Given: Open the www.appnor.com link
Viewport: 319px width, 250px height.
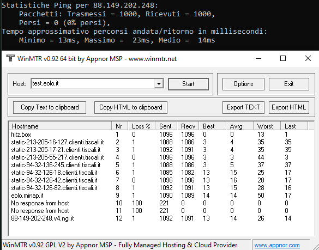Looking at the screenshot, I should pos(277,245).
